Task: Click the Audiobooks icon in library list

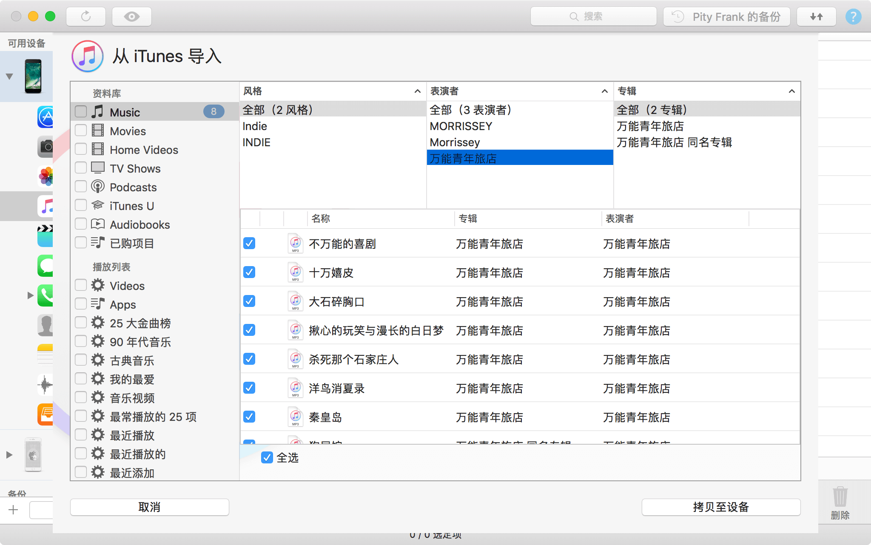Action: pos(98,224)
